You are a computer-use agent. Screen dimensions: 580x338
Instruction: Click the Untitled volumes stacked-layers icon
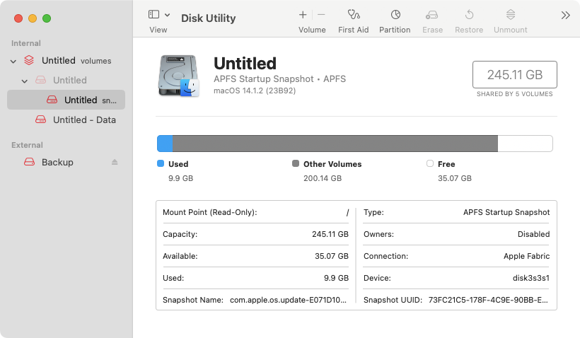[x=29, y=60]
